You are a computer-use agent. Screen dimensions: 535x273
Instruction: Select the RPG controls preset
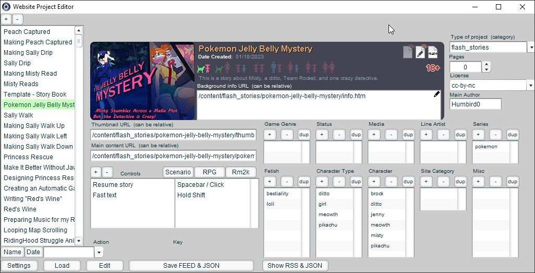pyautogui.click(x=210, y=172)
